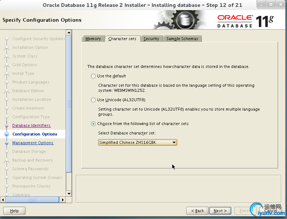
Task: Click the Database Edition step text
Action: 29,91
